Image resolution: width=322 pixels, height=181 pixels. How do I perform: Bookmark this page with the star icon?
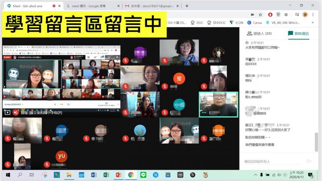[260, 14]
